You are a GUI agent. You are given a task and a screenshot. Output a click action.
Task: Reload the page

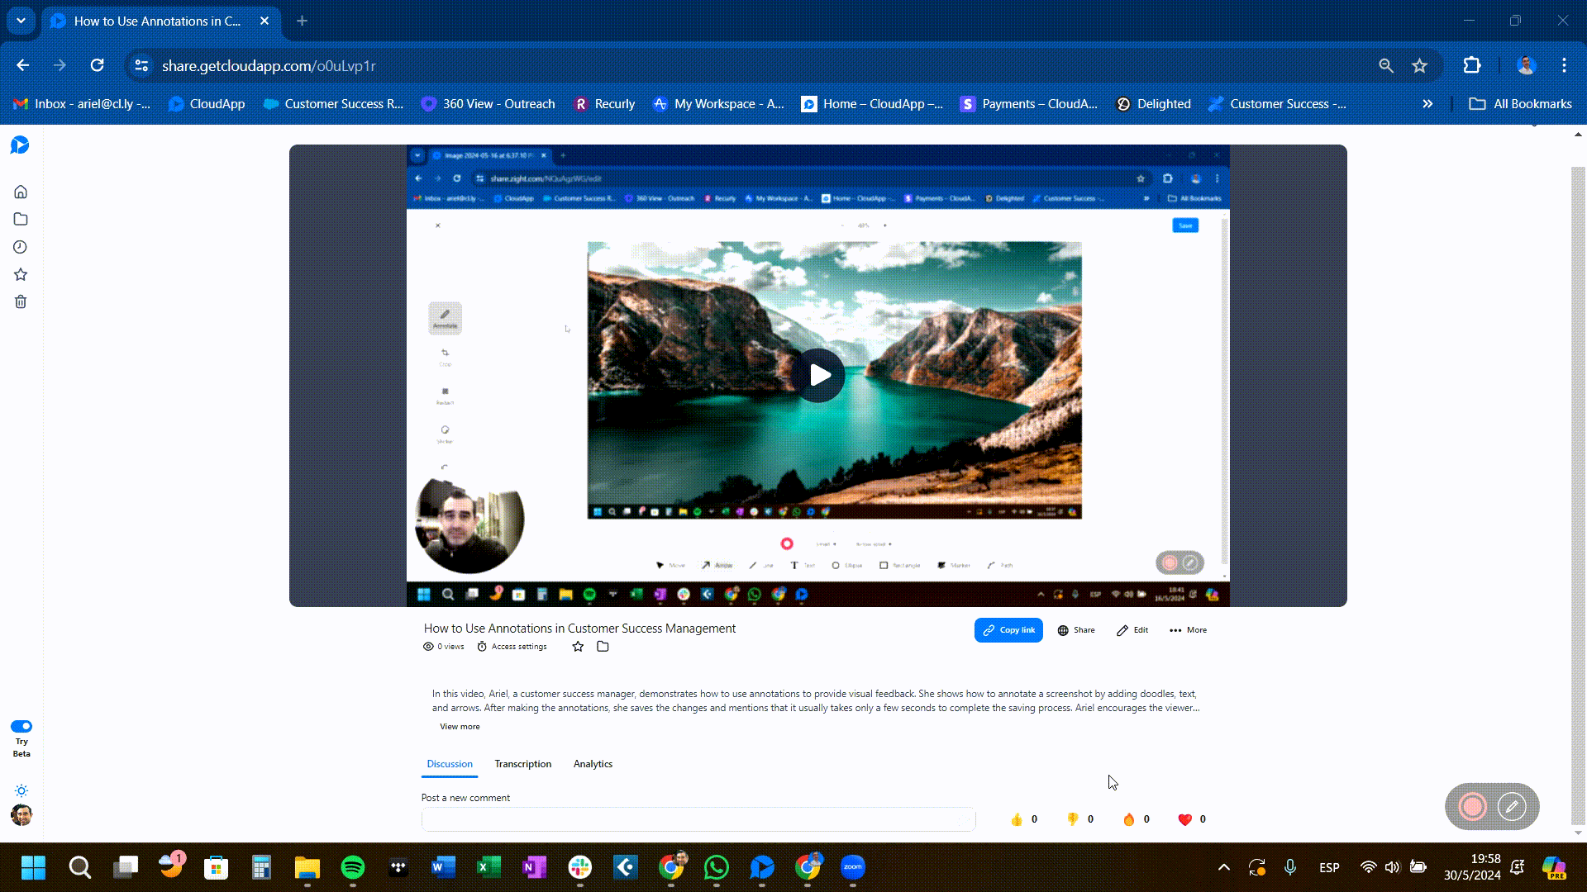[97, 65]
